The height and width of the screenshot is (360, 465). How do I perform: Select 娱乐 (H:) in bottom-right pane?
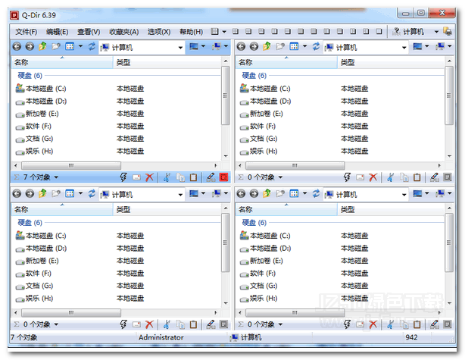pos(258,299)
